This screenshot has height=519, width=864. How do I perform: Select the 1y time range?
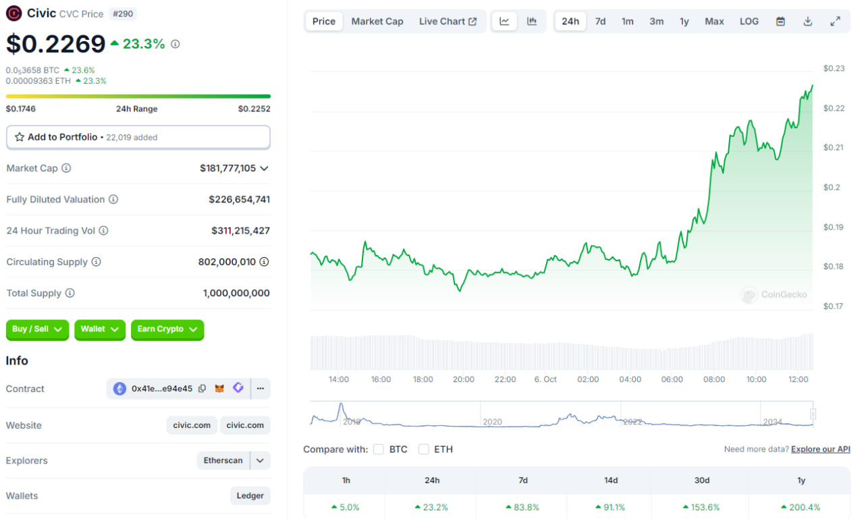click(684, 22)
